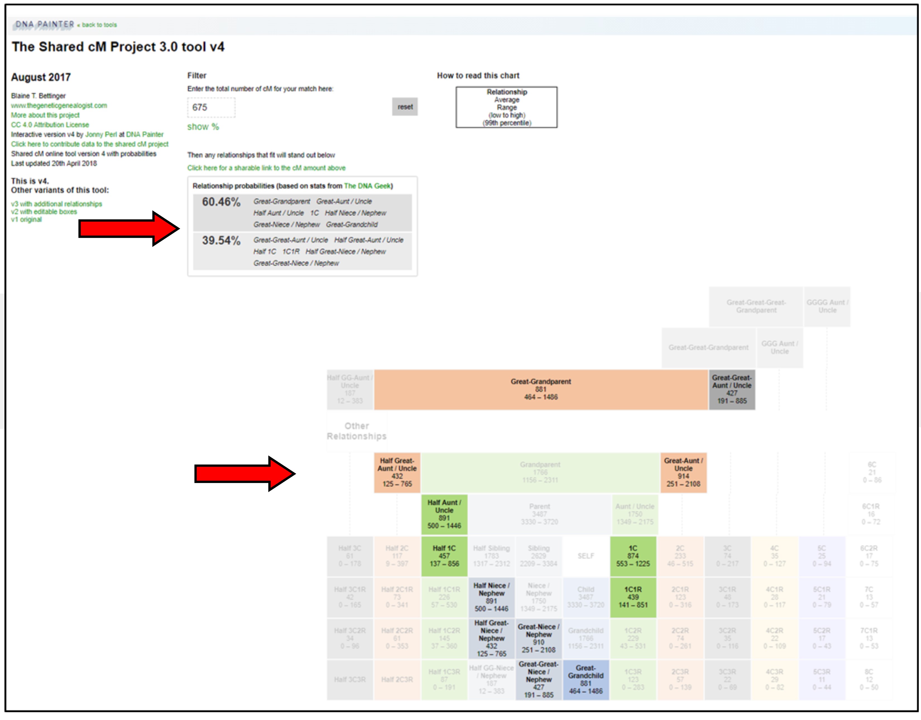Select the Great-Grandparent chart cell
Screen dimensions: 921x720
tap(541, 390)
